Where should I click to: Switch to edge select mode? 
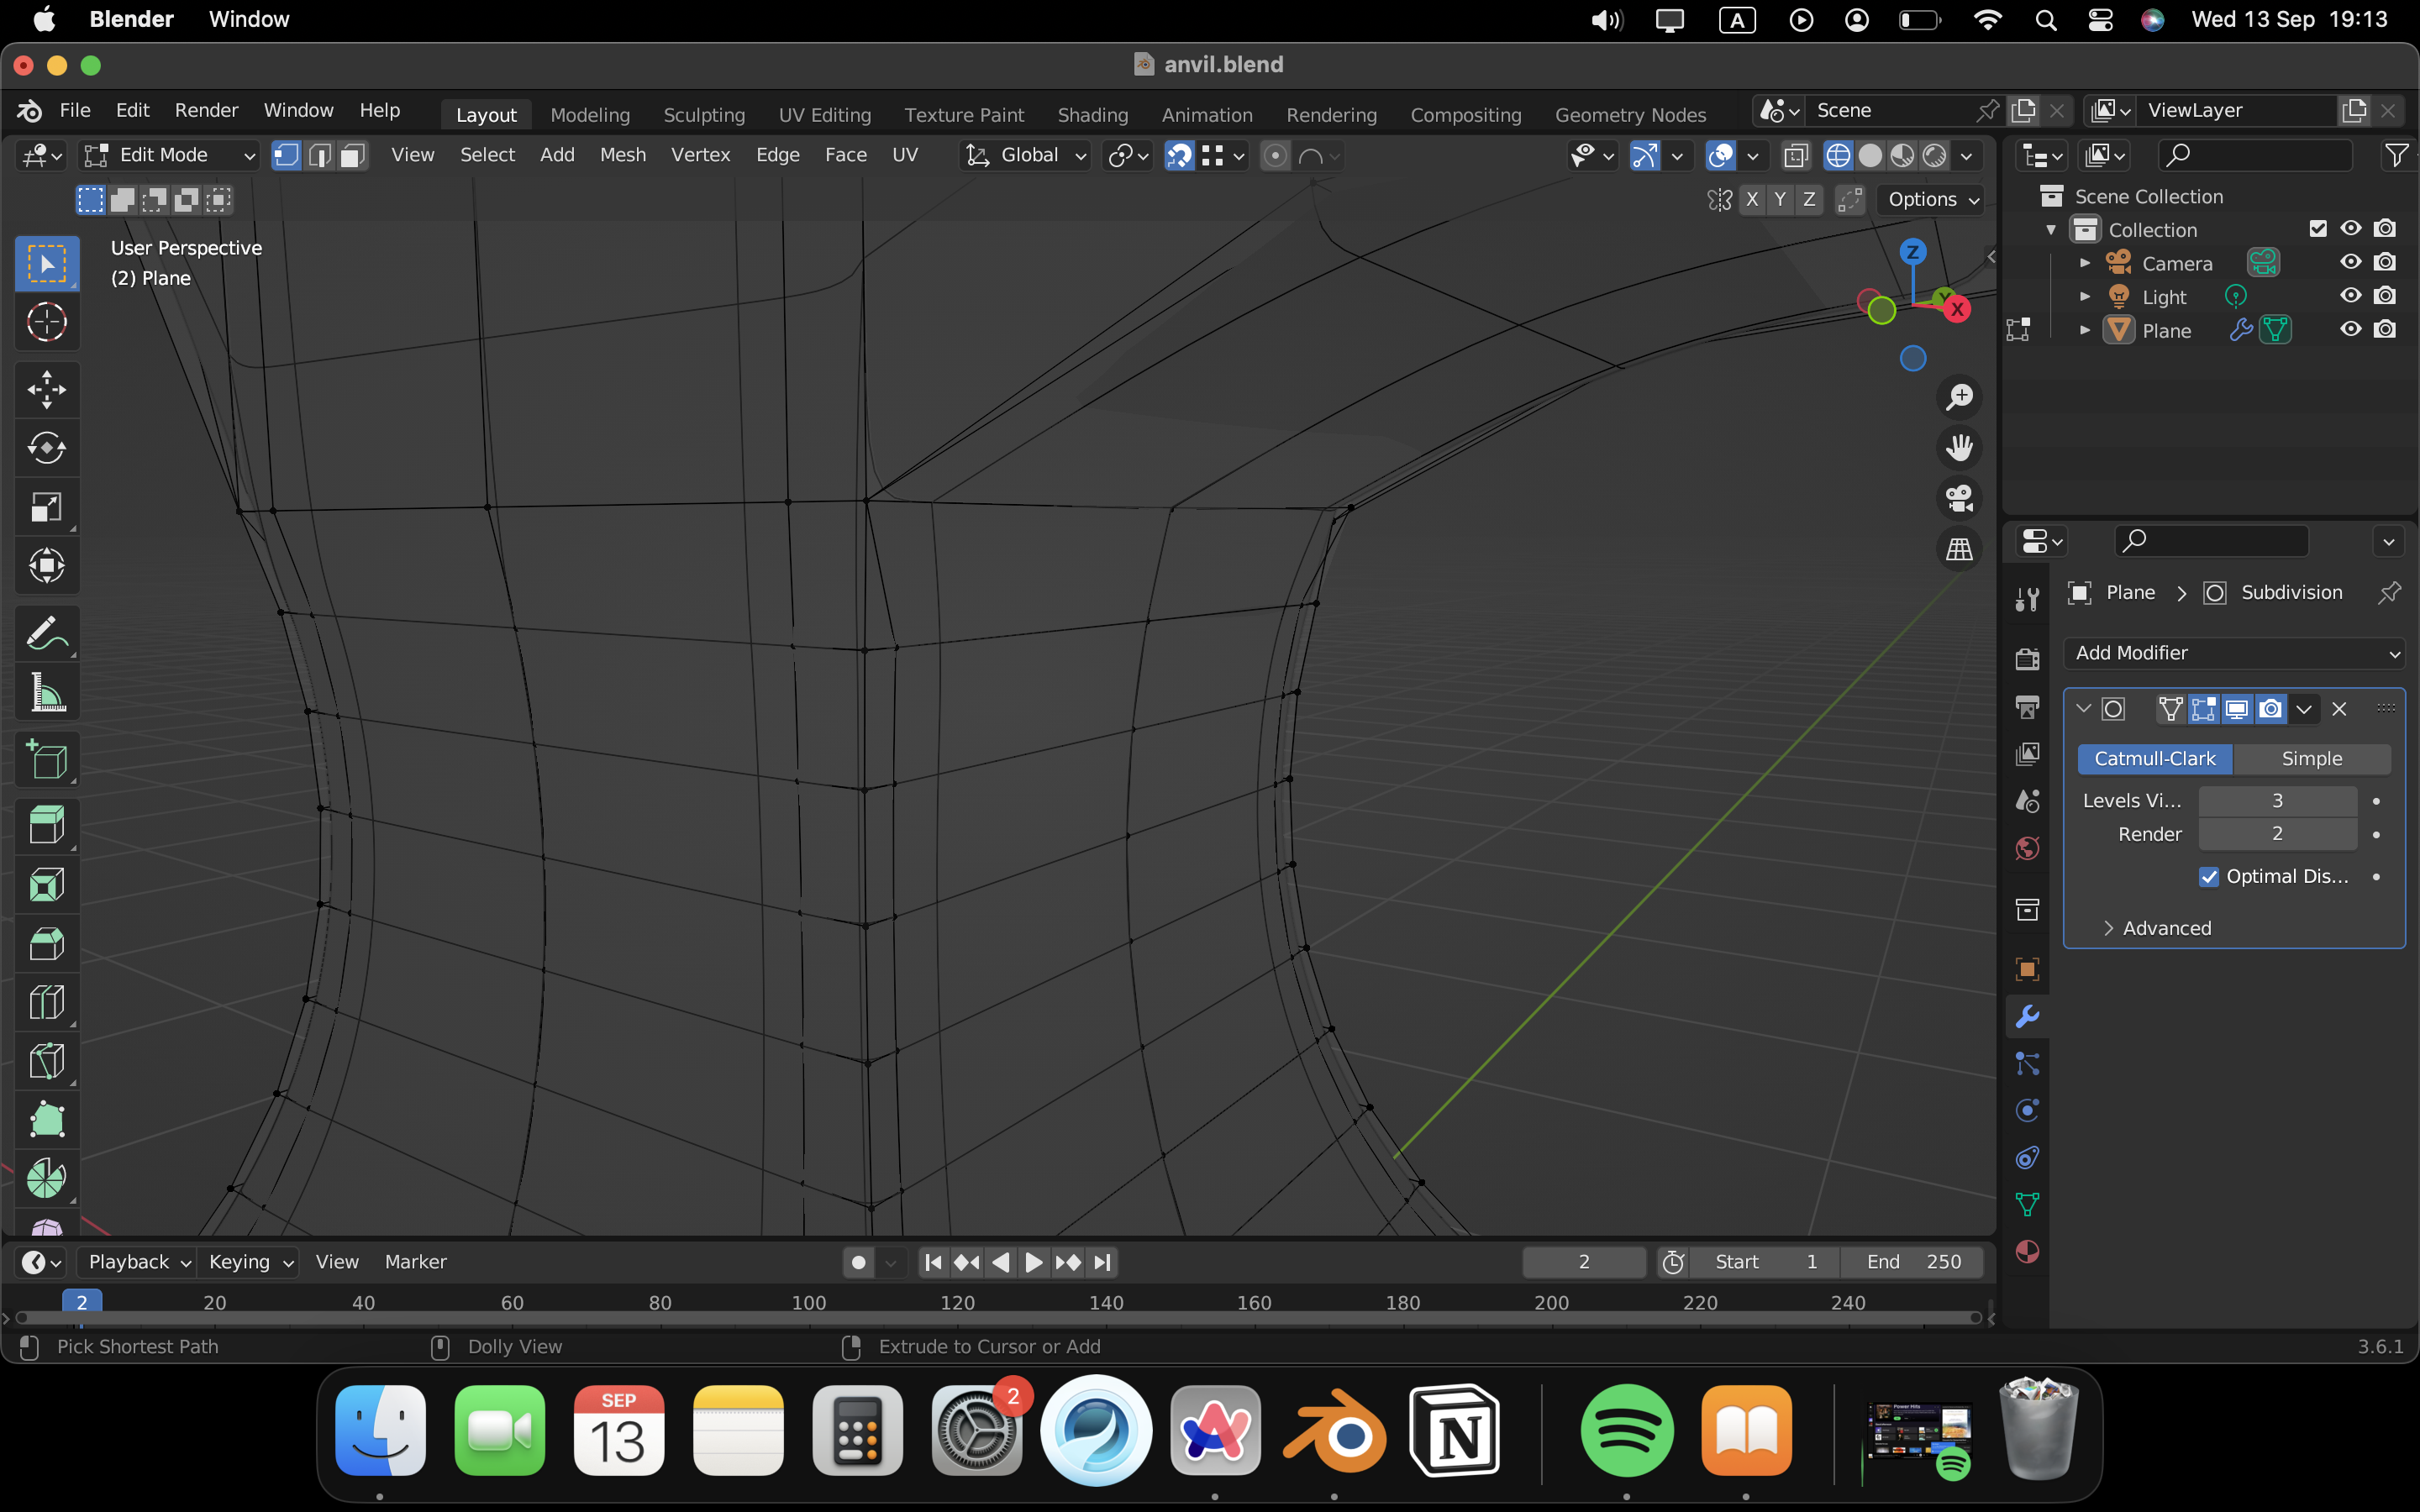(320, 155)
